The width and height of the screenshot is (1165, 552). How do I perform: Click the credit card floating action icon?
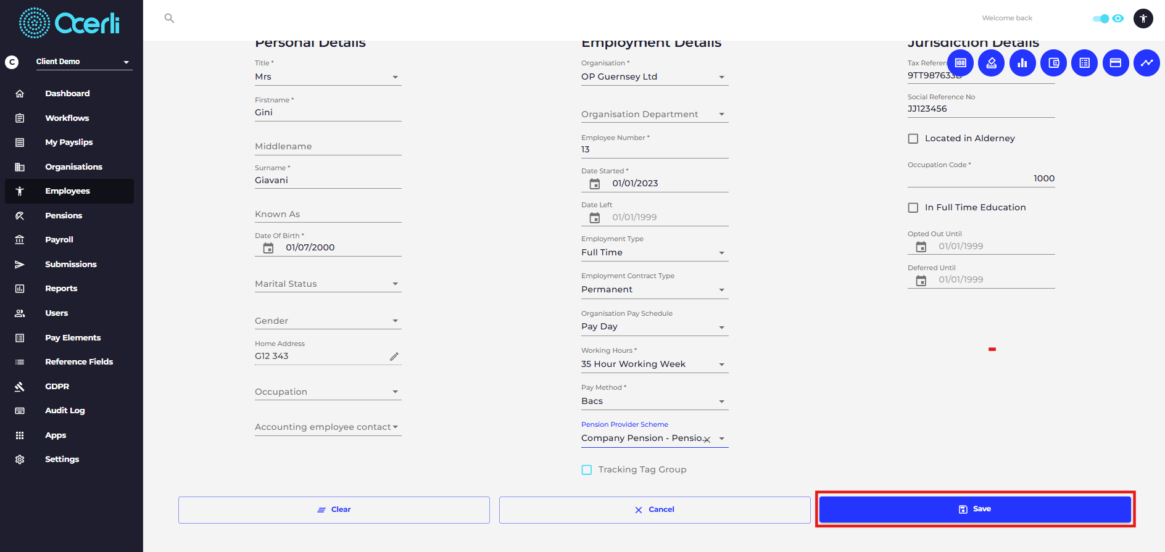pyautogui.click(x=1116, y=63)
